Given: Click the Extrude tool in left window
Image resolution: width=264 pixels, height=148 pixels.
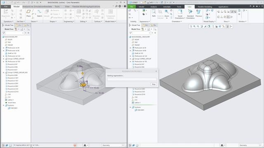Looking at the screenshot, I should [x=47, y=13].
